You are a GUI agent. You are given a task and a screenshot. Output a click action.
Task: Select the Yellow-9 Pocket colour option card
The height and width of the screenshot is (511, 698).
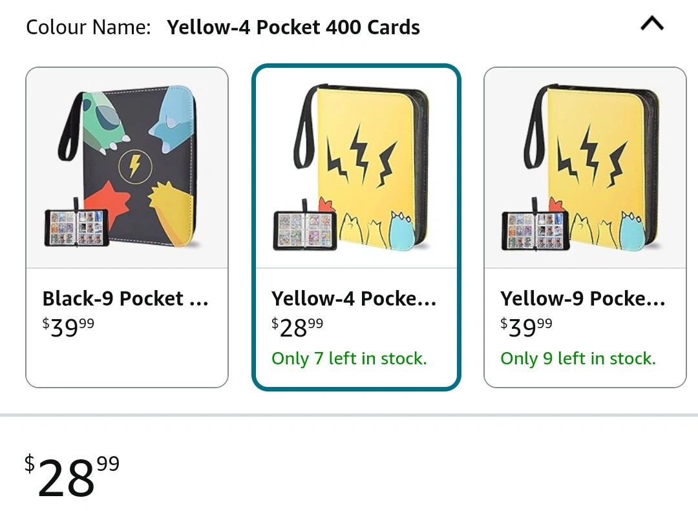585,227
